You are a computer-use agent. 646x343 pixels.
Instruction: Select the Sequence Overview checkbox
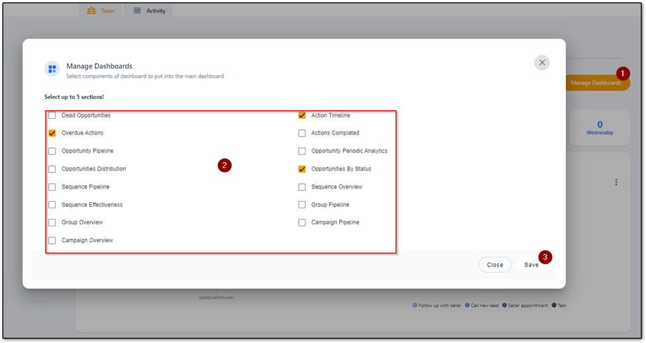click(x=302, y=187)
